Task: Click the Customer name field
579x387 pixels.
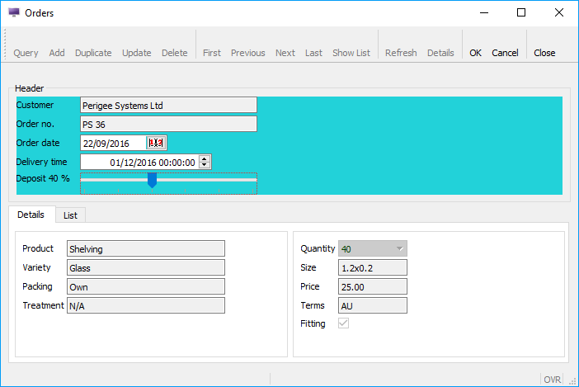Action: [x=168, y=105]
